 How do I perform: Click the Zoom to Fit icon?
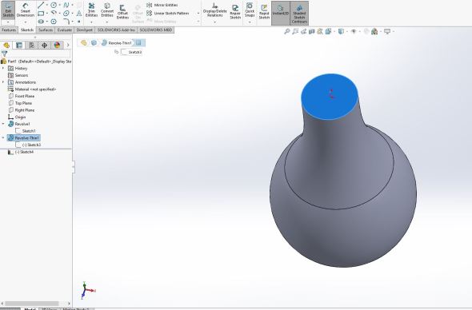(x=287, y=31)
